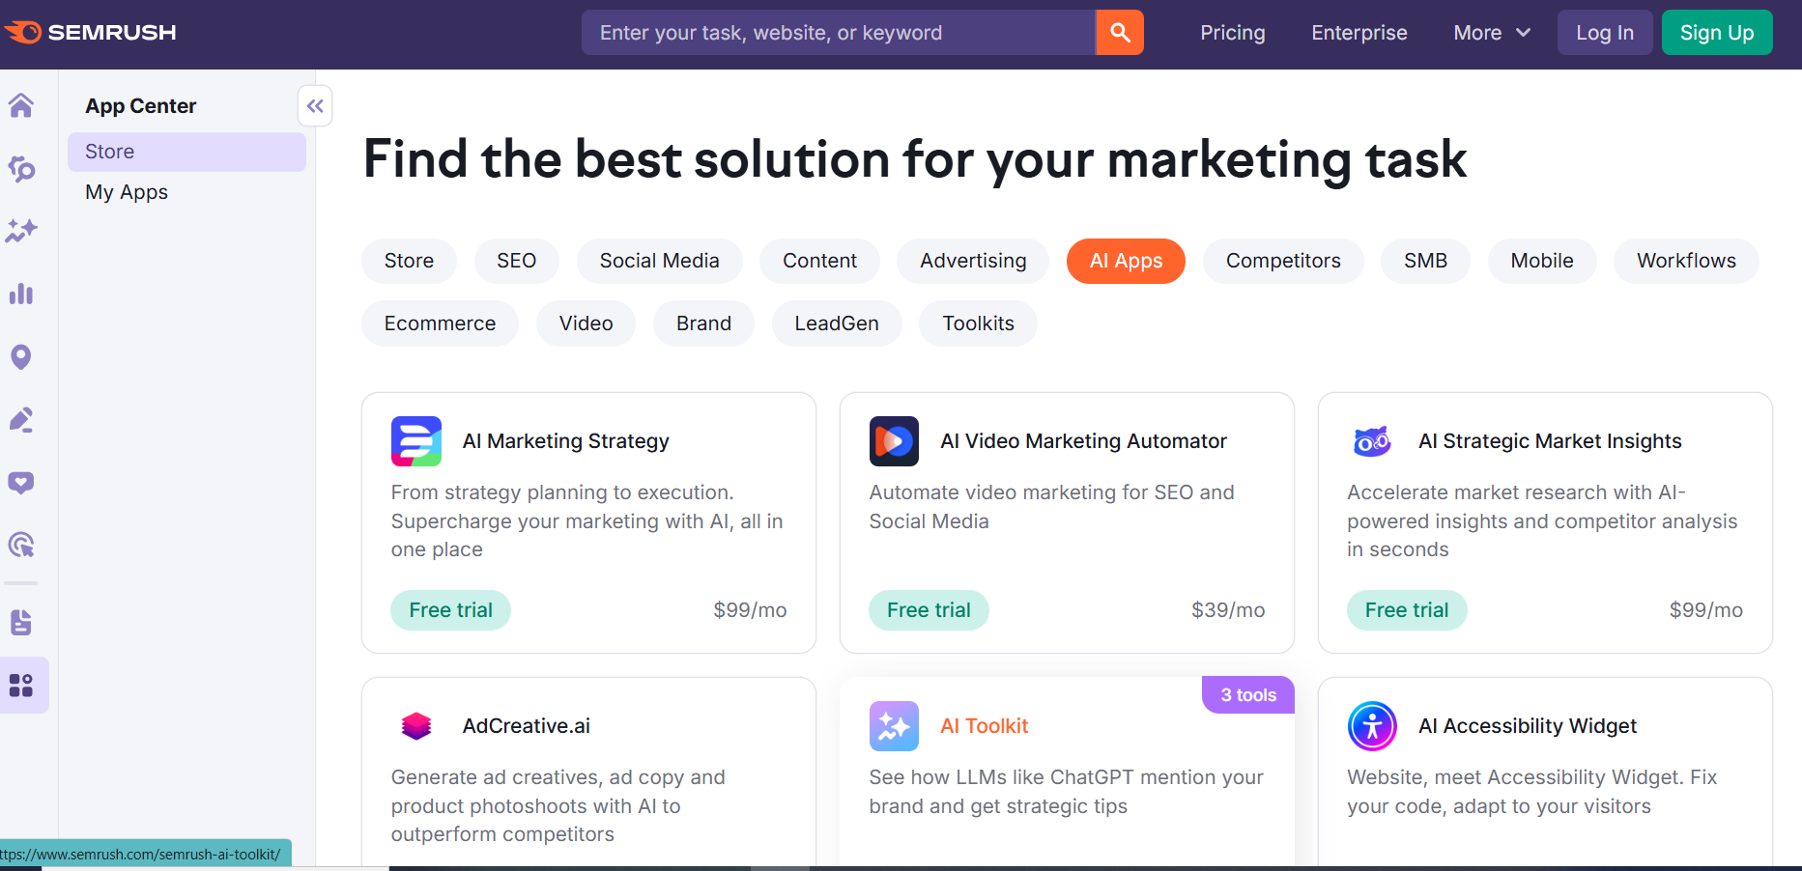Open the AI Video Marketing Automator title

(x=1083, y=441)
